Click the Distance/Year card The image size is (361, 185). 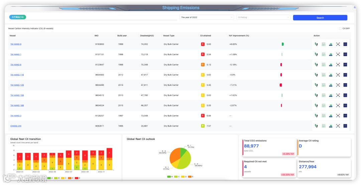pos(324,168)
